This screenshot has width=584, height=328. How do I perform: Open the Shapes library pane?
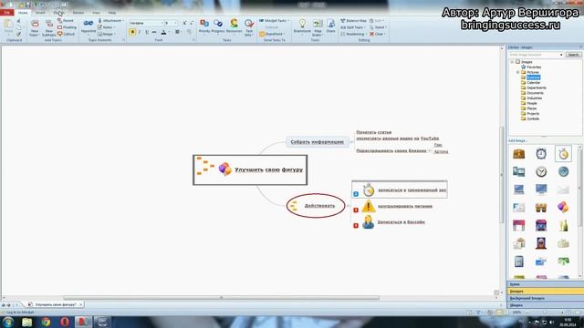[545, 305]
